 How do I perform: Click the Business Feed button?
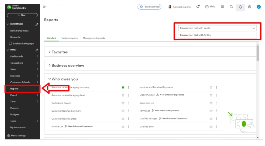point(150,7)
